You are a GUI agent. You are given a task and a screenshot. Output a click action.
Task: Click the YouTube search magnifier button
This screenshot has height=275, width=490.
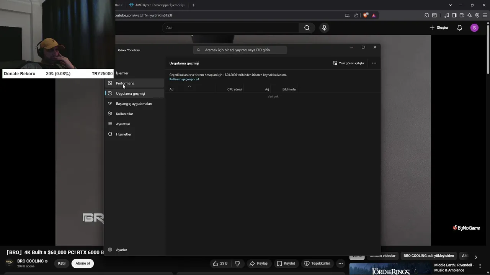click(x=307, y=27)
